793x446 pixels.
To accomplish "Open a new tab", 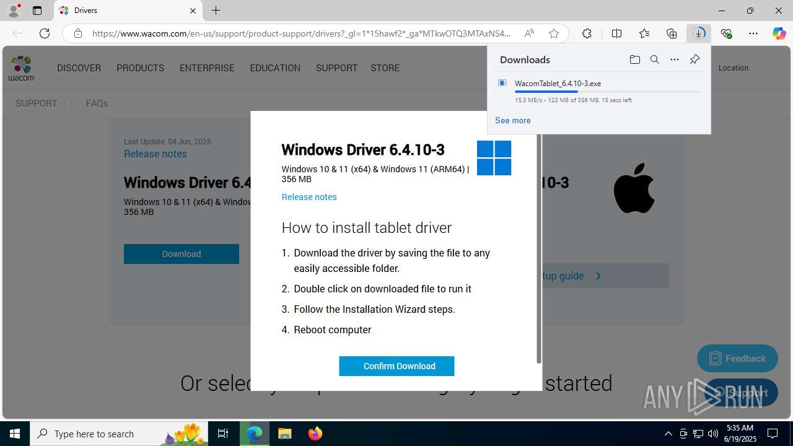I will 216,11.
